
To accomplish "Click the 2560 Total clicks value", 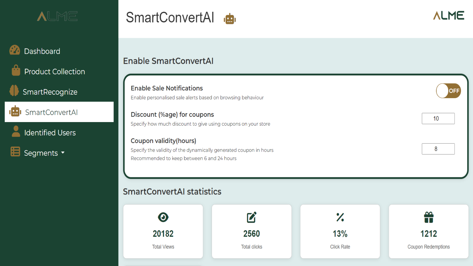I will coord(252,234).
